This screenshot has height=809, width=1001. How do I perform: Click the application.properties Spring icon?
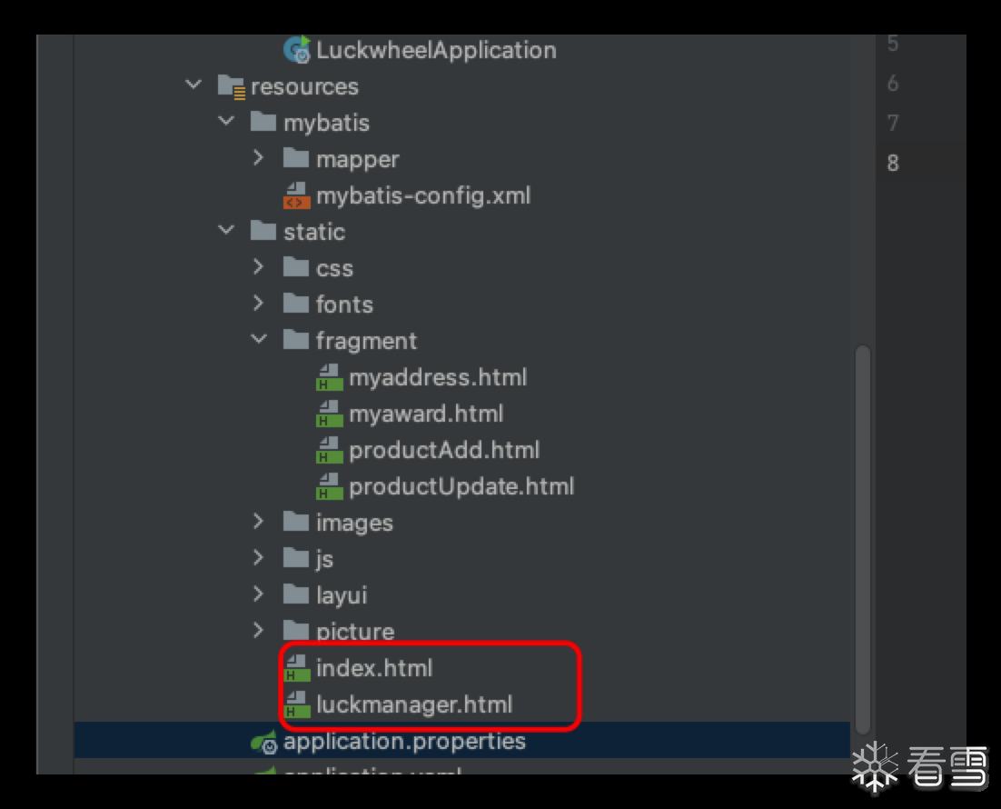(264, 742)
